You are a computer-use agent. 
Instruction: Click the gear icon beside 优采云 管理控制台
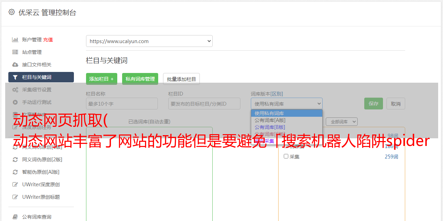(11, 12)
